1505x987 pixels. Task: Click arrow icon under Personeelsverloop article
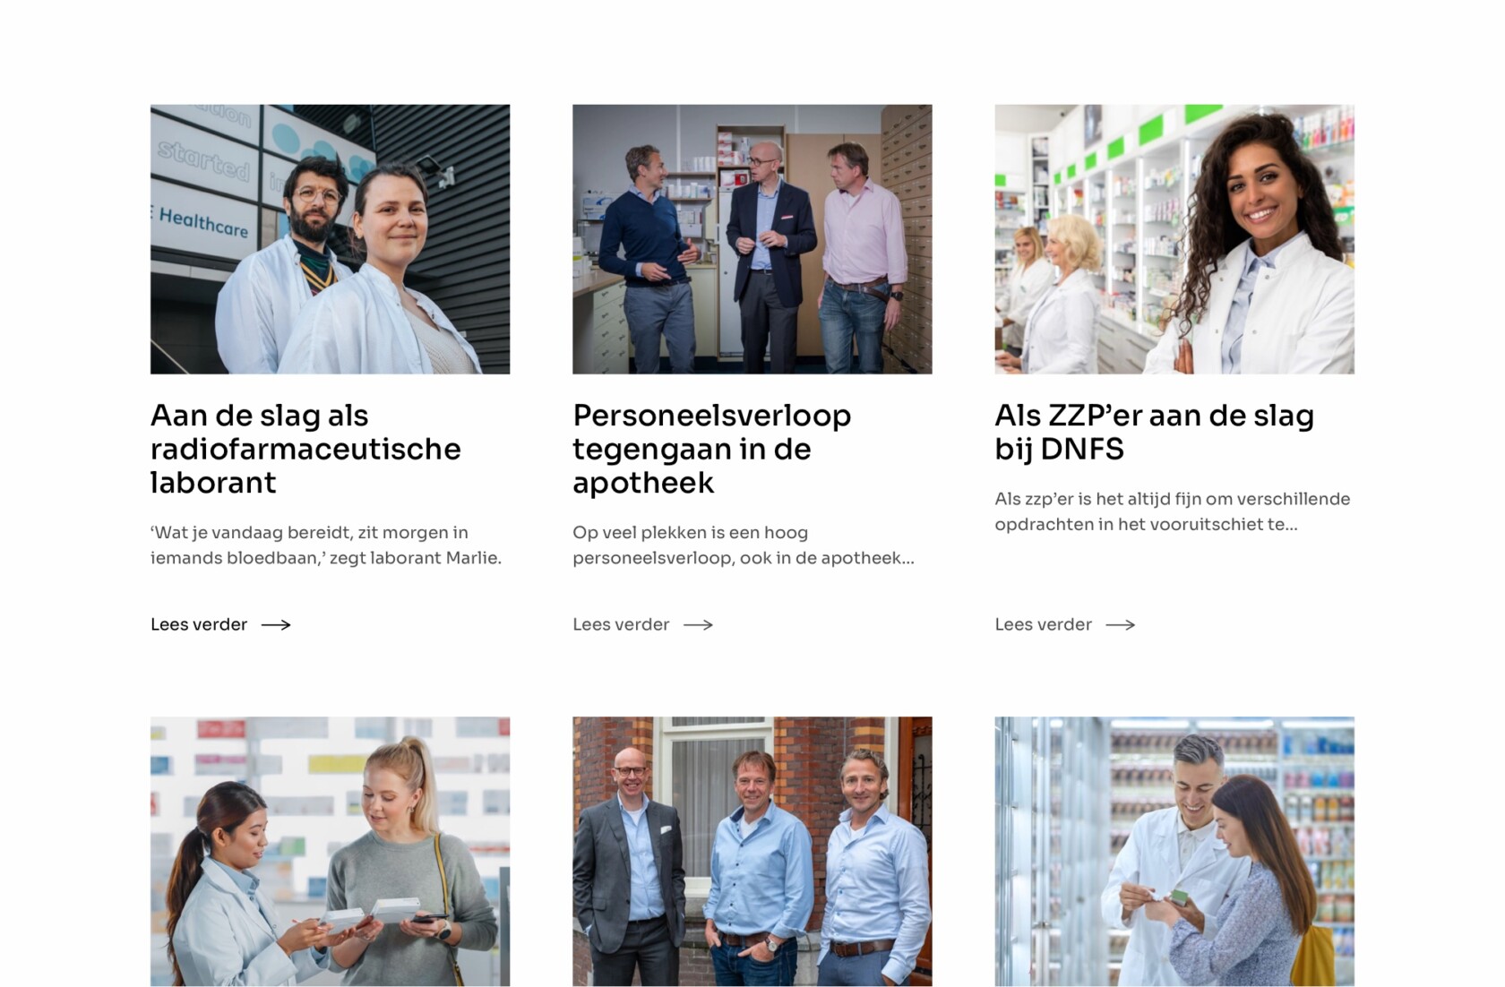click(698, 625)
